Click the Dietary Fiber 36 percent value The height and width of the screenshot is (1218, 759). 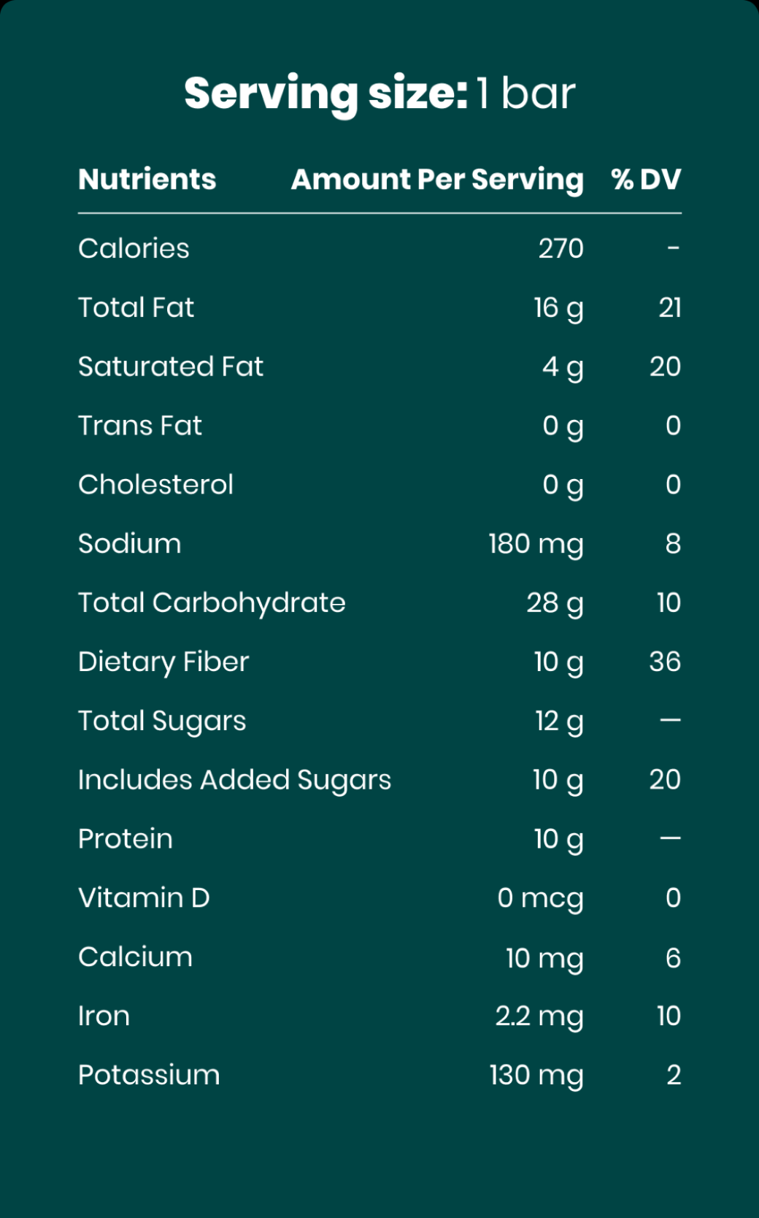(x=665, y=662)
